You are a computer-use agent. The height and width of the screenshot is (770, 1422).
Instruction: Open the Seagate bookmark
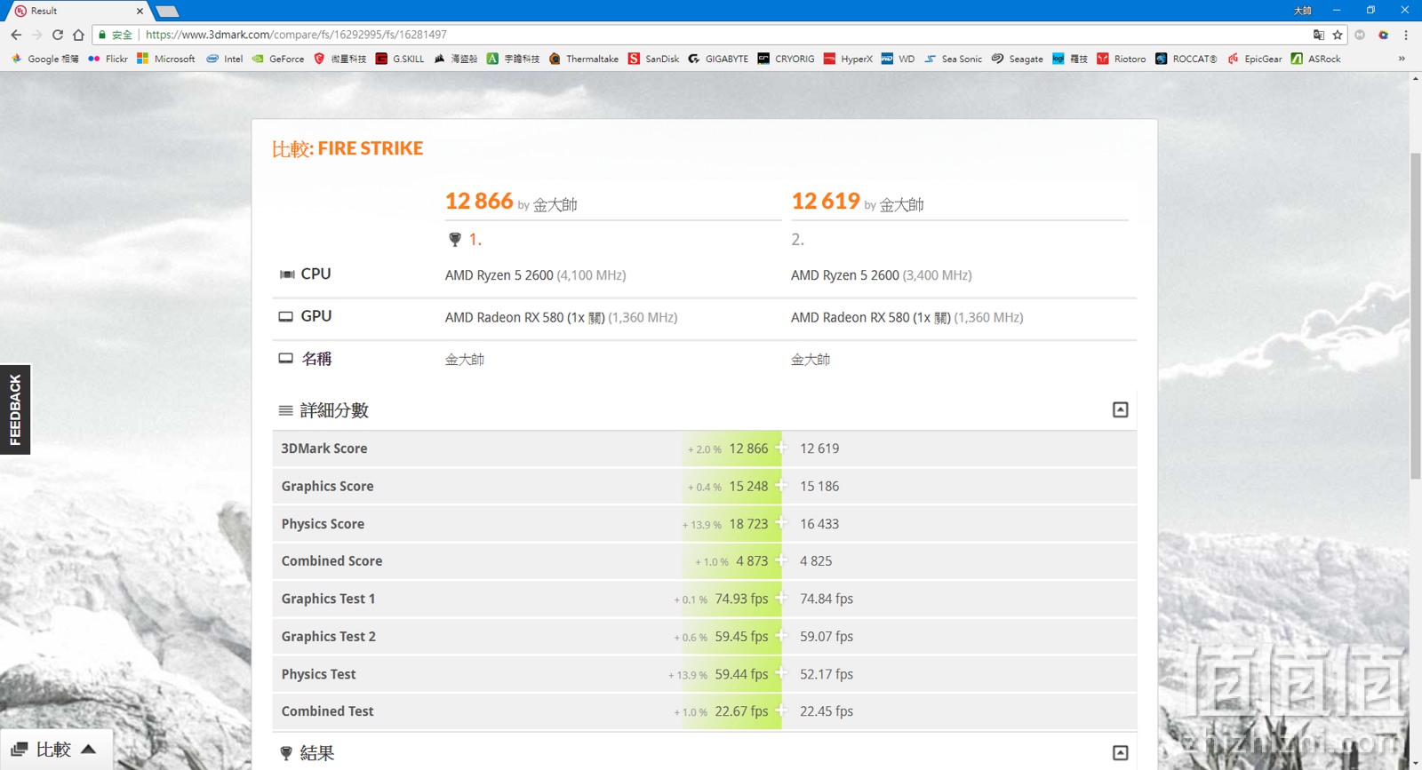[x=1017, y=59]
